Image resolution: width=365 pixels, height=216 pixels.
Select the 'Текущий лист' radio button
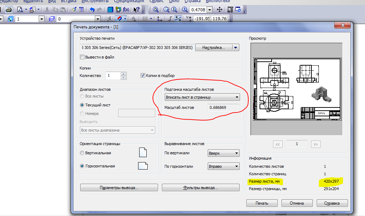[82, 105]
